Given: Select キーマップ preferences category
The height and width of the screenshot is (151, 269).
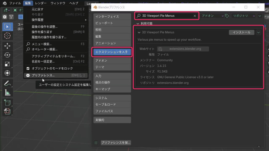Looking at the screenshot, I should [x=112, y=89].
